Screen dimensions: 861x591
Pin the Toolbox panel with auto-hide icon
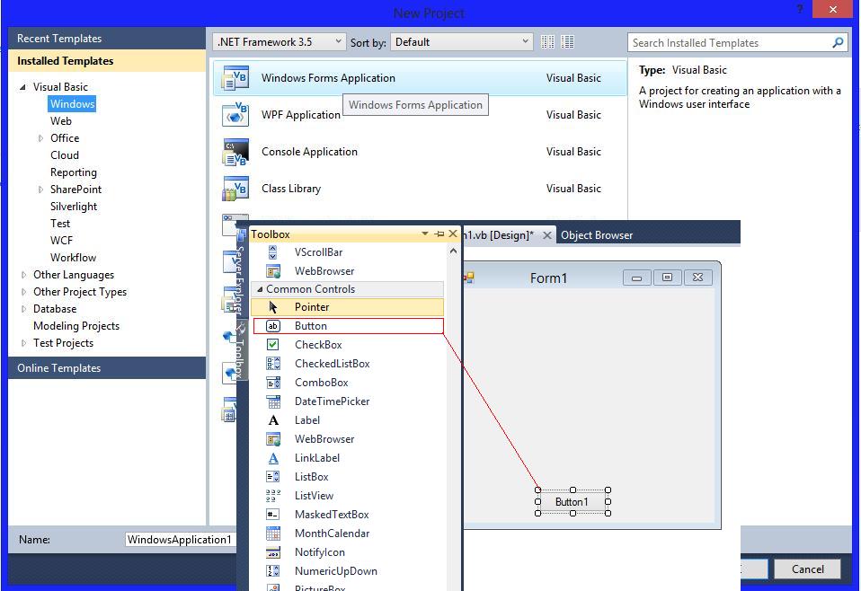click(x=439, y=234)
